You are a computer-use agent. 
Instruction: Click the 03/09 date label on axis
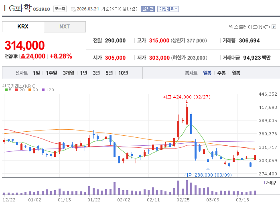tap(213, 200)
